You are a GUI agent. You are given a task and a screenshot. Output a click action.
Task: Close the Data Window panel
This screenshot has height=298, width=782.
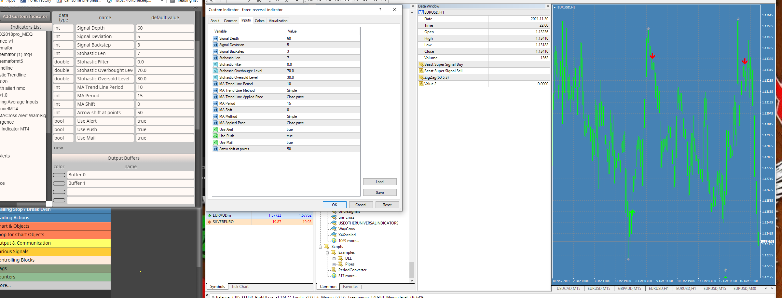[x=548, y=6]
